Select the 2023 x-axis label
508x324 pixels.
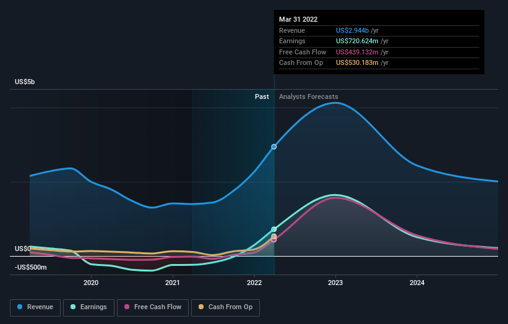[335, 283]
